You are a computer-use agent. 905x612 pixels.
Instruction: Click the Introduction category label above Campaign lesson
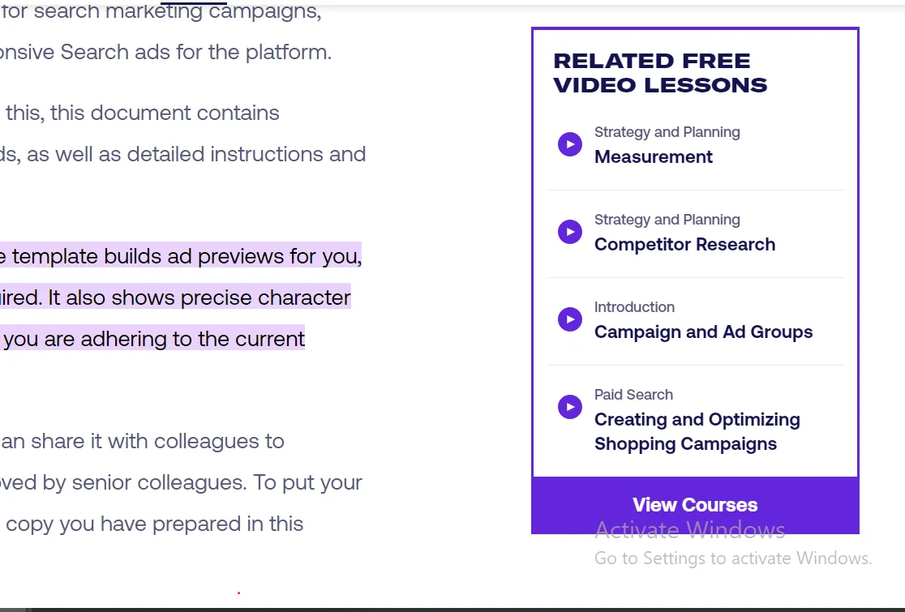634,306
